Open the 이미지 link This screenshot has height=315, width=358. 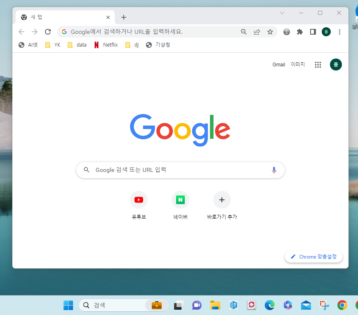click(298, 64)
